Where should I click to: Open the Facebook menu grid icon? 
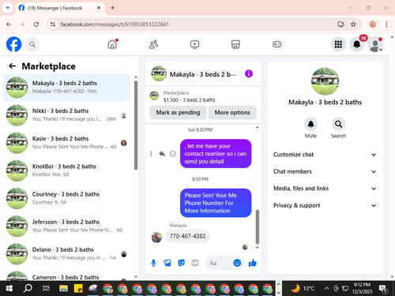pos(338,44)
